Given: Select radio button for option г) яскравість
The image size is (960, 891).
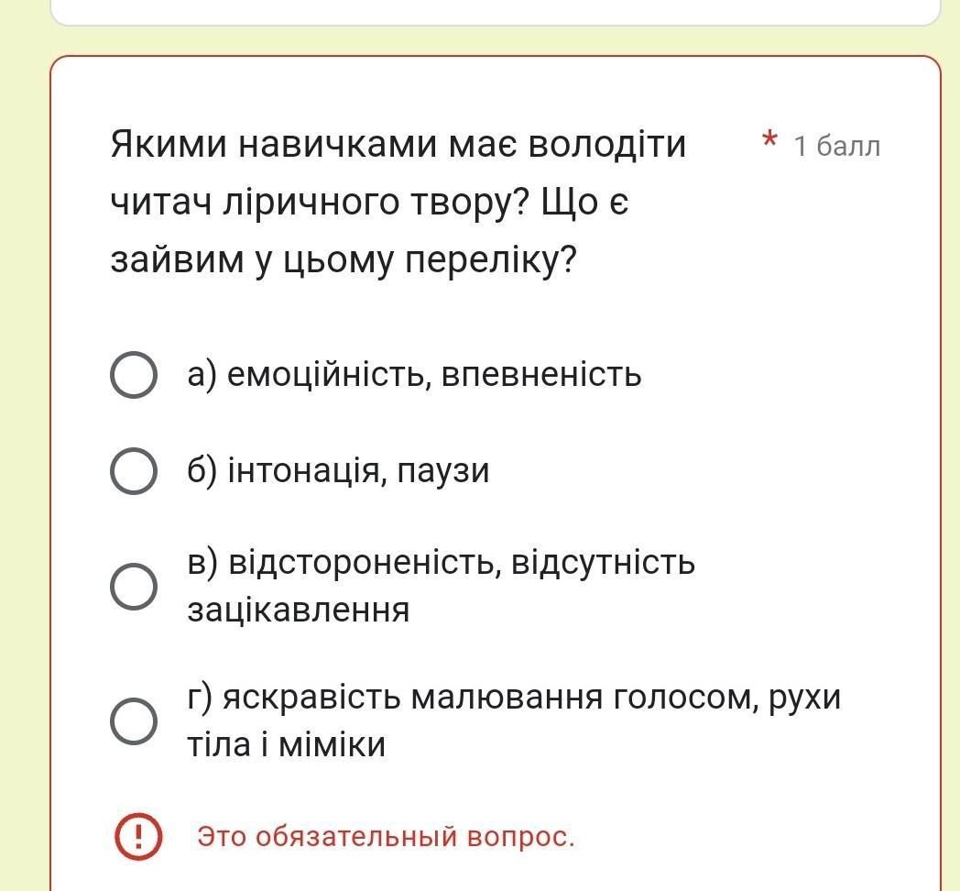Looking at the screenshot, I should point(134,720).
